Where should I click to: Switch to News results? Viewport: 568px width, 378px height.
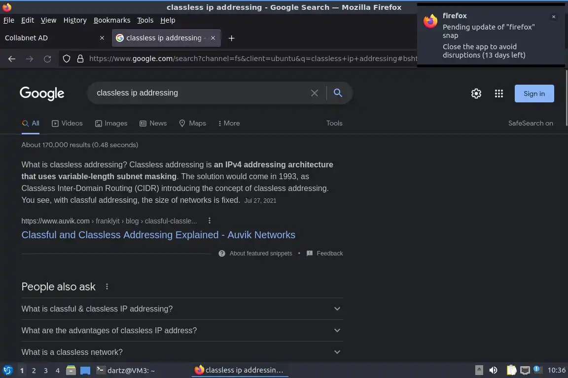[x=153, y=124]
